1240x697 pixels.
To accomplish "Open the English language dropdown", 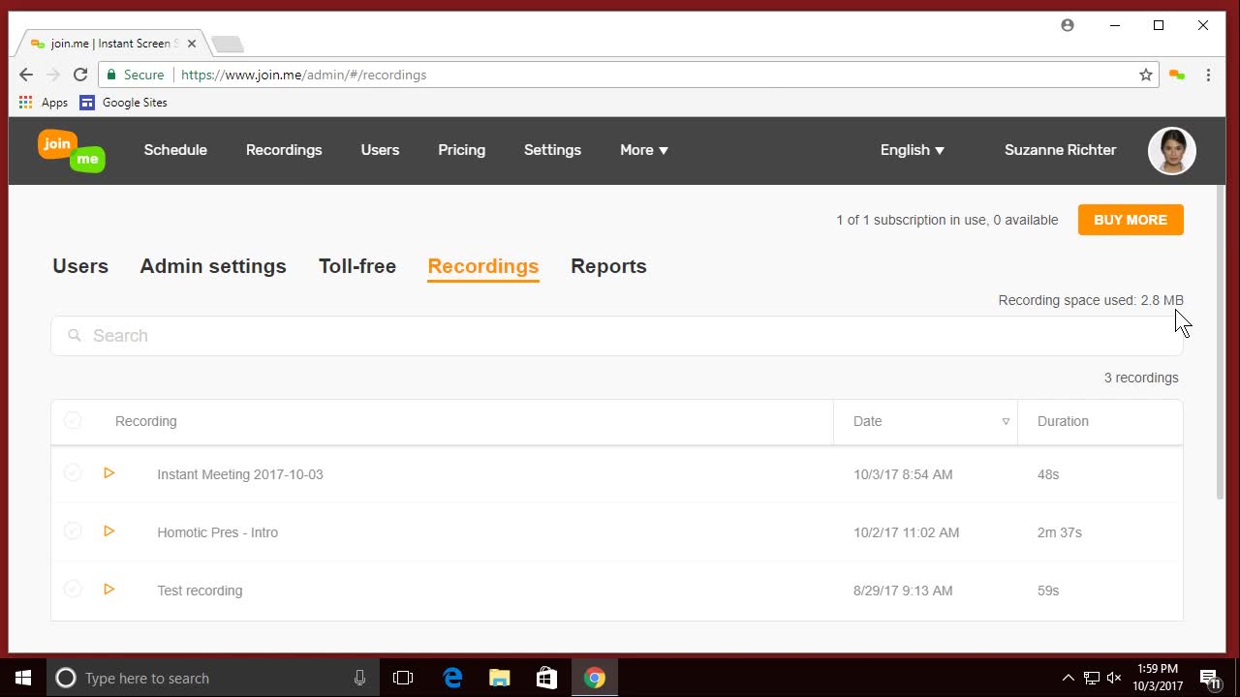I will (x=913, y=150).
